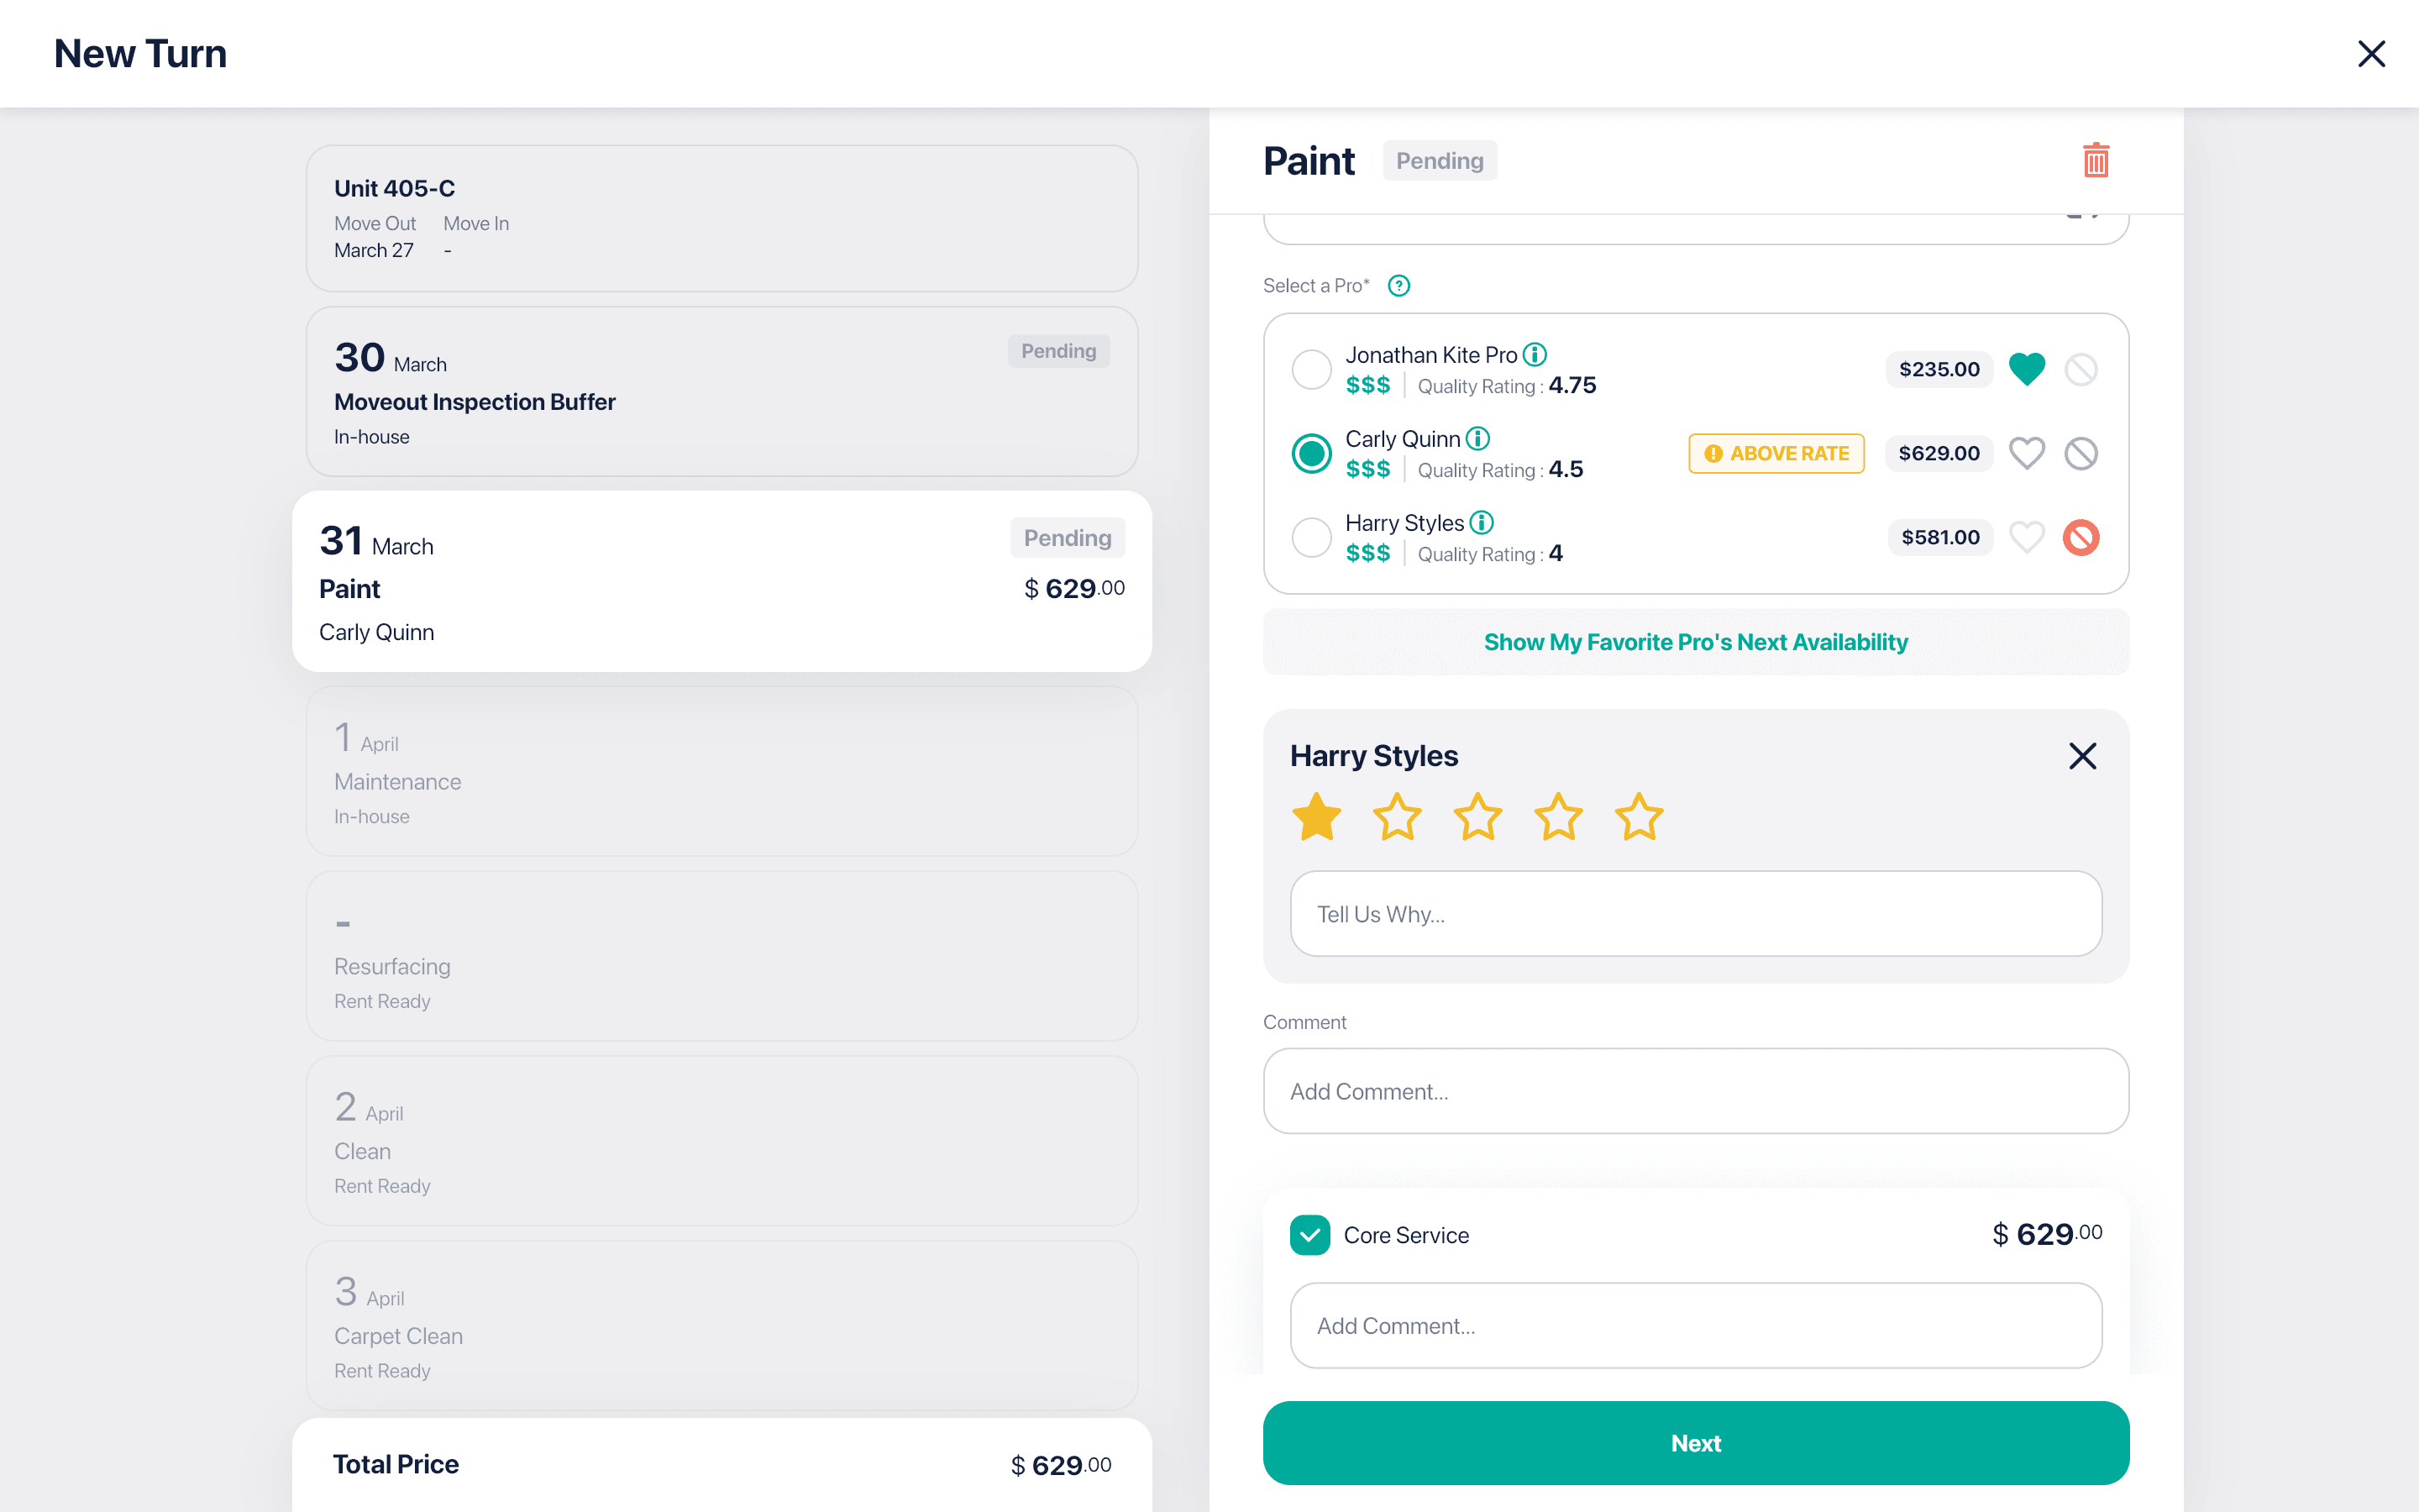Click Show My Favorite Pro's Next Availability
The width and height of the screenshot is (2419, 1512).
click(x=1695, y=642)
